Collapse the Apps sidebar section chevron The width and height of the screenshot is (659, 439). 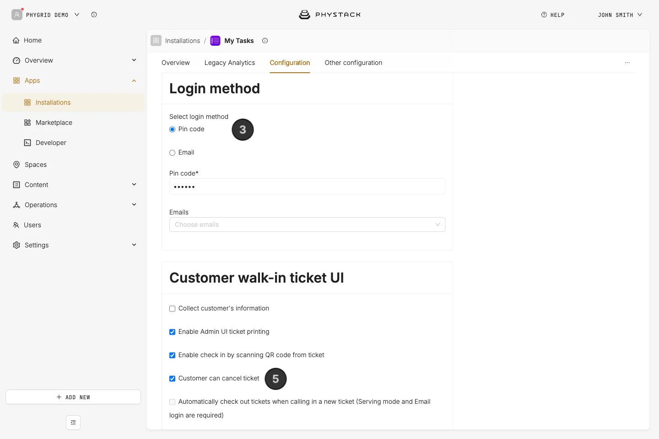point(134,80)
